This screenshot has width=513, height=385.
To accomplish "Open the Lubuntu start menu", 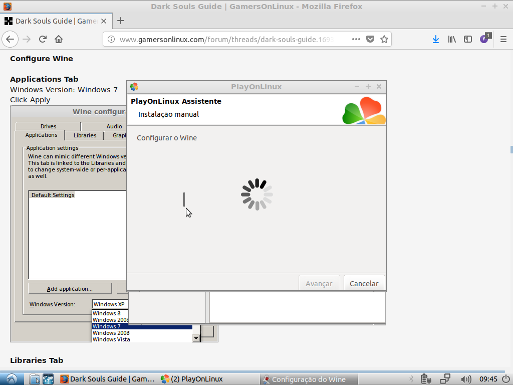I will tap(12, 379).
